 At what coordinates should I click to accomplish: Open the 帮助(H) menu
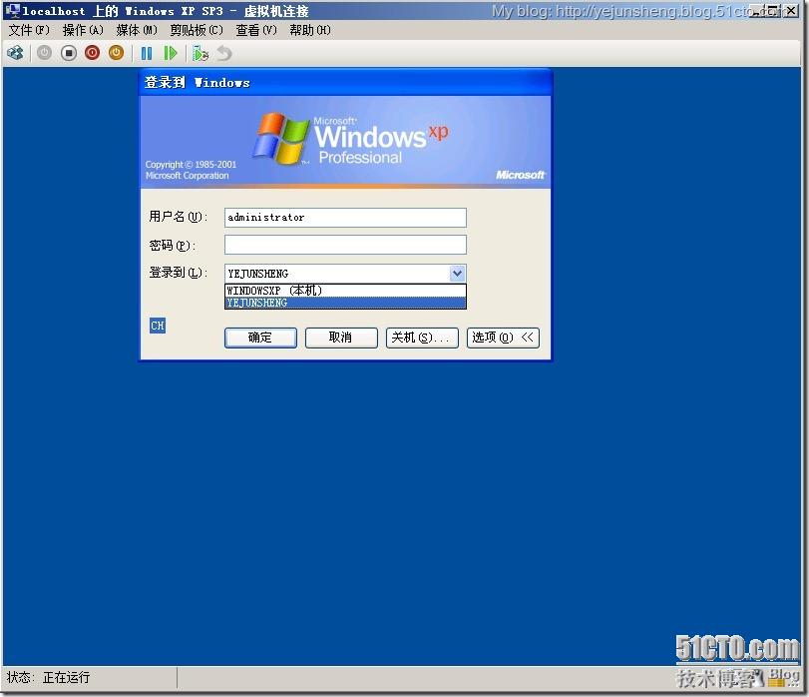coord(310,31)
